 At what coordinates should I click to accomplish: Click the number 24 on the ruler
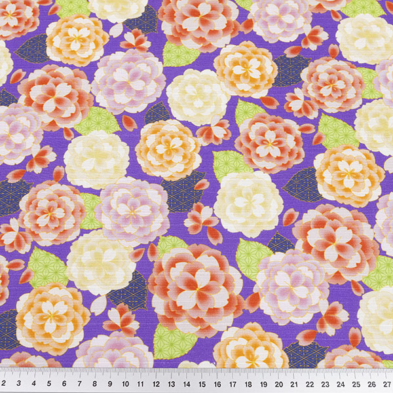(341, 384)
